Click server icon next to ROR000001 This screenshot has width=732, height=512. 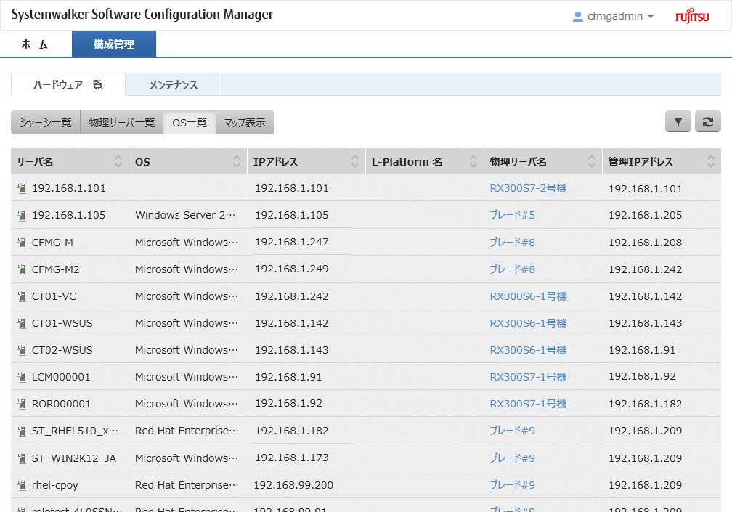pos(22,404)
